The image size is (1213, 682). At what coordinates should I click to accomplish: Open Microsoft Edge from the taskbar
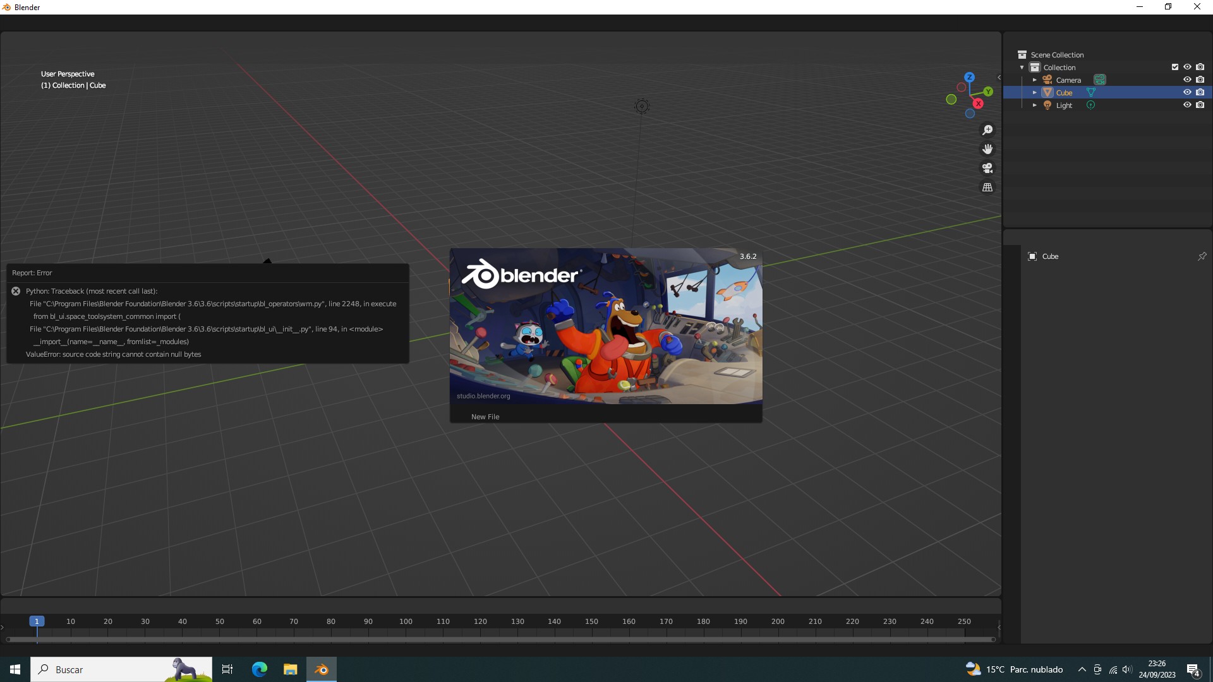click(x=260, y=669)
